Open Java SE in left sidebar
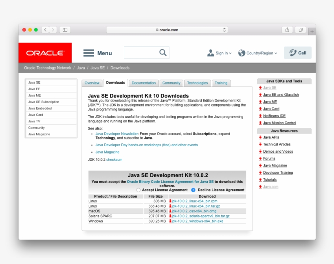334x264 pixels. click(51, 82)
